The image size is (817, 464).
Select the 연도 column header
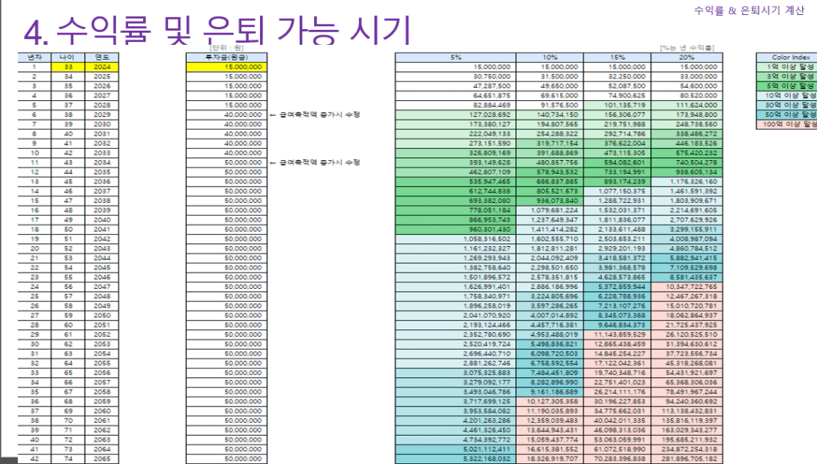[102, 57]
